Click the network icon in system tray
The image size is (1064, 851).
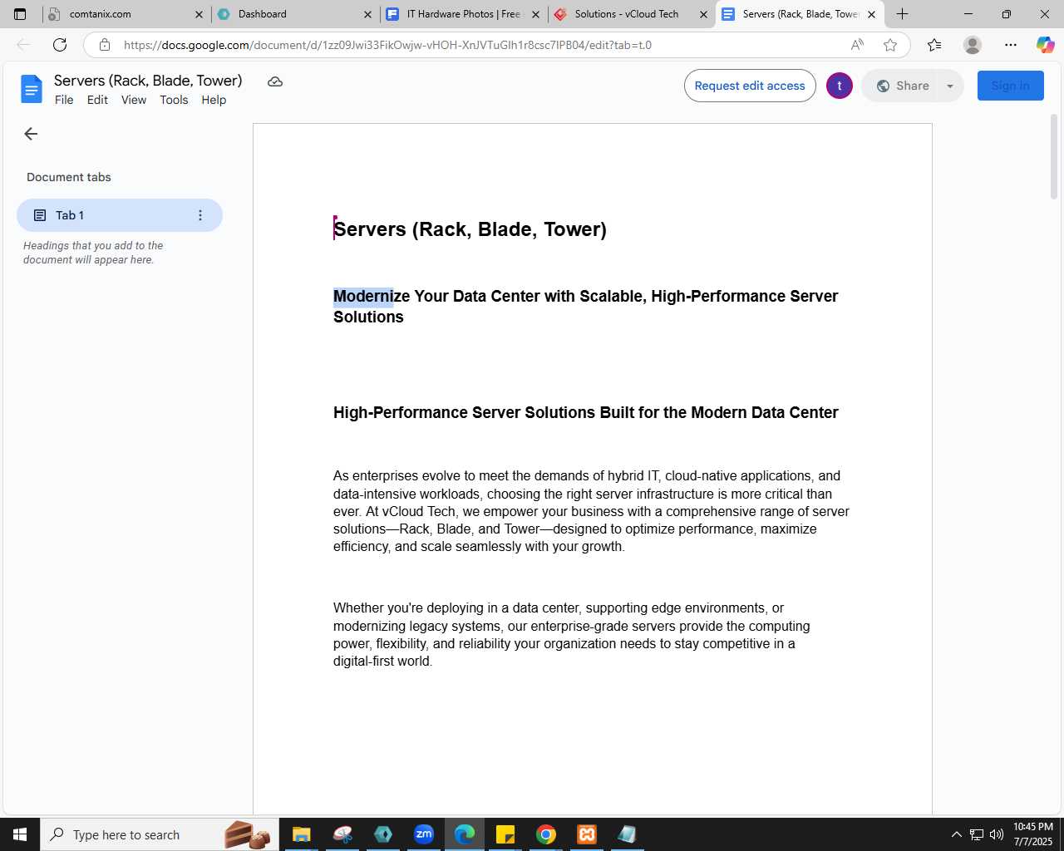977,834
